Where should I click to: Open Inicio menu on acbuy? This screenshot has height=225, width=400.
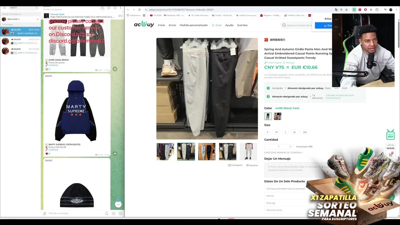pyautogui.click(x=161, y=25)
